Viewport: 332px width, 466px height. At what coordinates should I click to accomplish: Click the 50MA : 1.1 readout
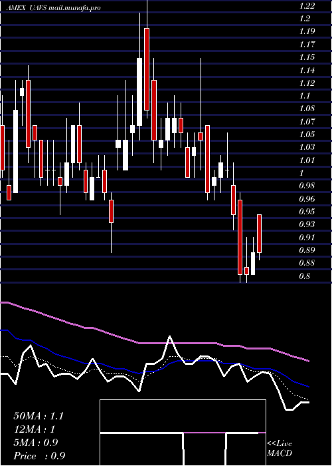(x=39, y=416)
